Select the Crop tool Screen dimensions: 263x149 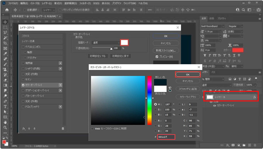click(x=5, y=43)
